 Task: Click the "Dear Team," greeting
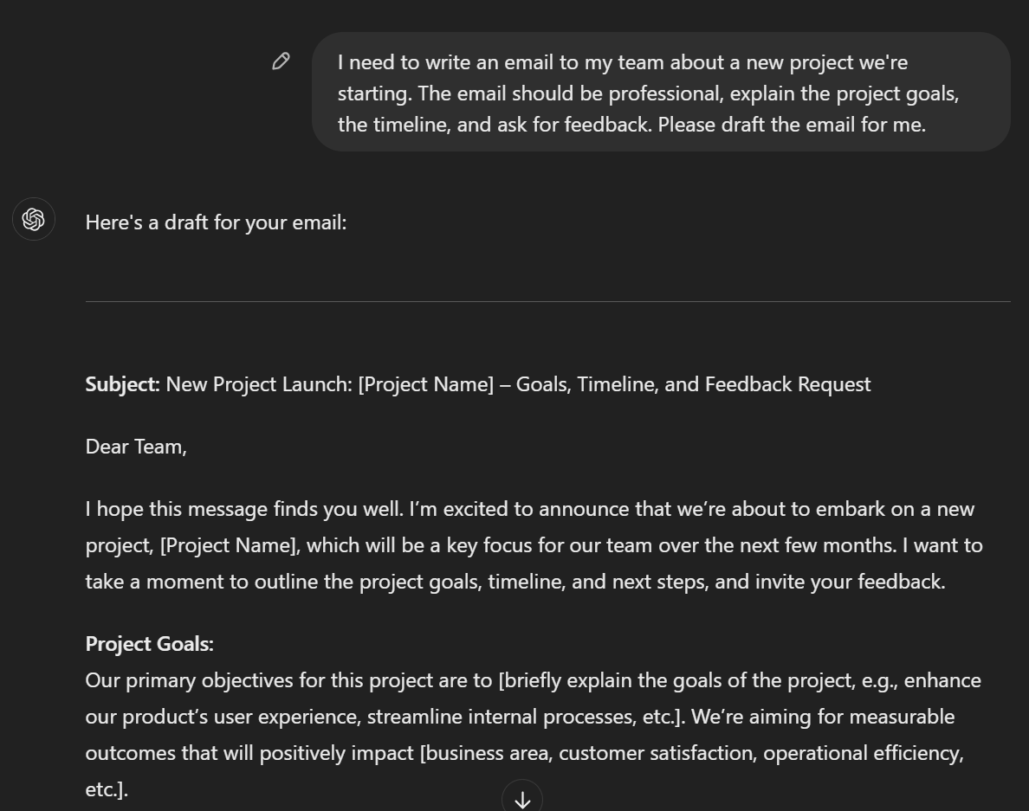136,447
